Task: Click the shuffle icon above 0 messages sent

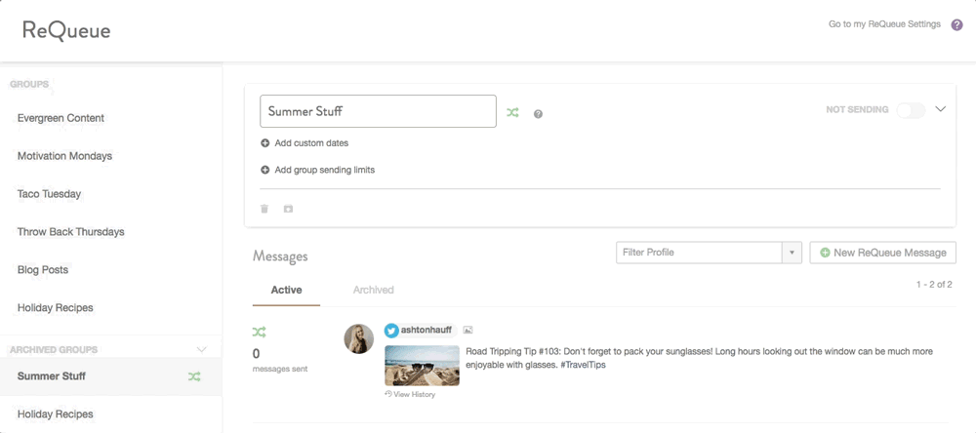Action: [259, 333]
